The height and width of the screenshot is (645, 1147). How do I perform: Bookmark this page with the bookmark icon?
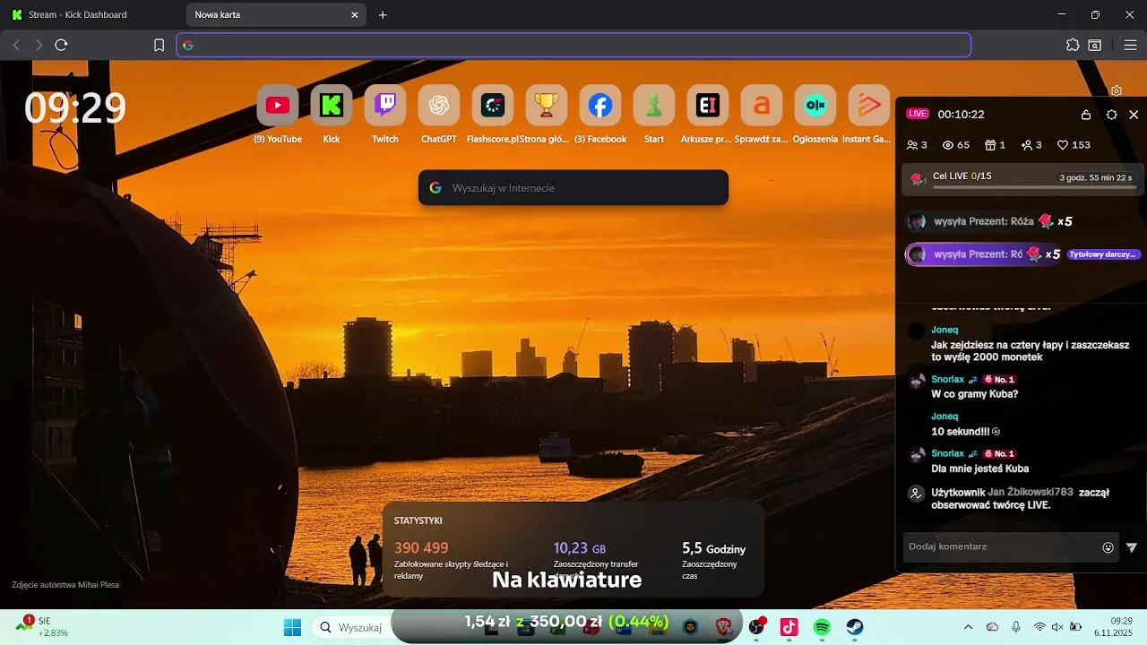point(159,45)
